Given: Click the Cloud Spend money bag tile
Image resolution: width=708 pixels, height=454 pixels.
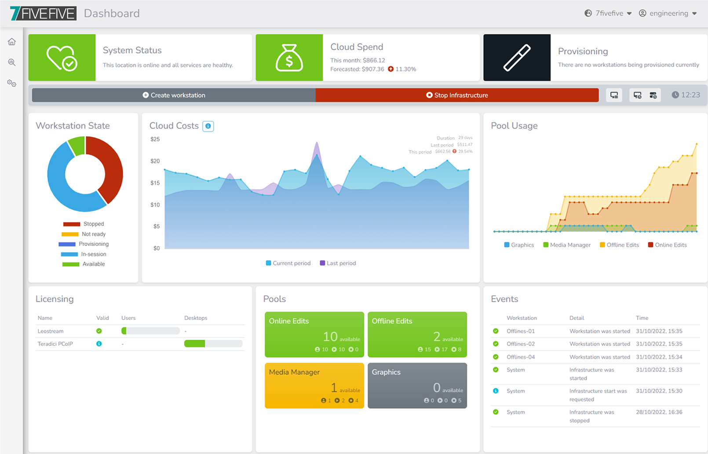Looking at the screenshot, I should tap(289, 58).
